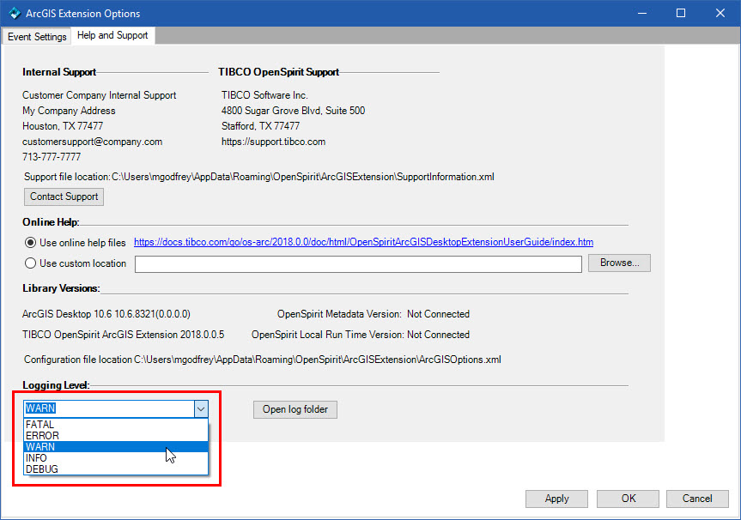Image resolution: width=741 pixels, height=520 pixels.
Task: Choose INFO from the logging level list
Action: coord(116,458)
